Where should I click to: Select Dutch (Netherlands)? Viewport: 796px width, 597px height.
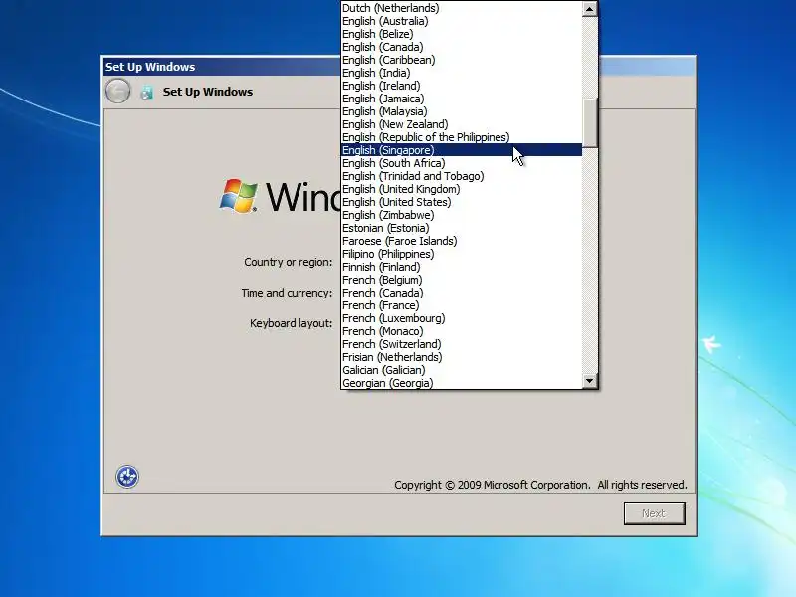[461, 8]
